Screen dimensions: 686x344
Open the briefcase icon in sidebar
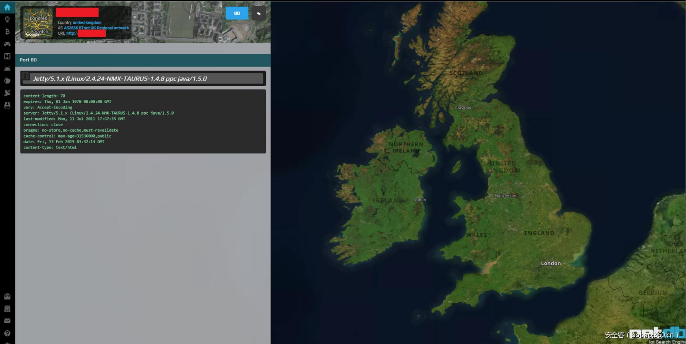7,296
